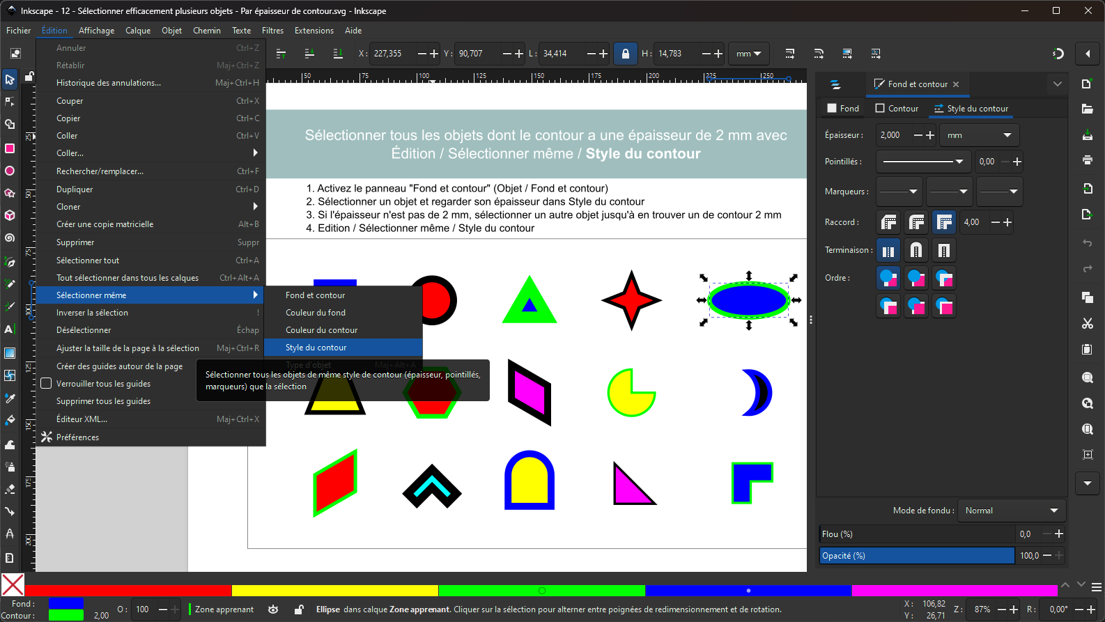The width and height of the screenshot is (1105, 622).
Task: Click the Import icon
Action: pyautogui.click(x=1087, y=188)
